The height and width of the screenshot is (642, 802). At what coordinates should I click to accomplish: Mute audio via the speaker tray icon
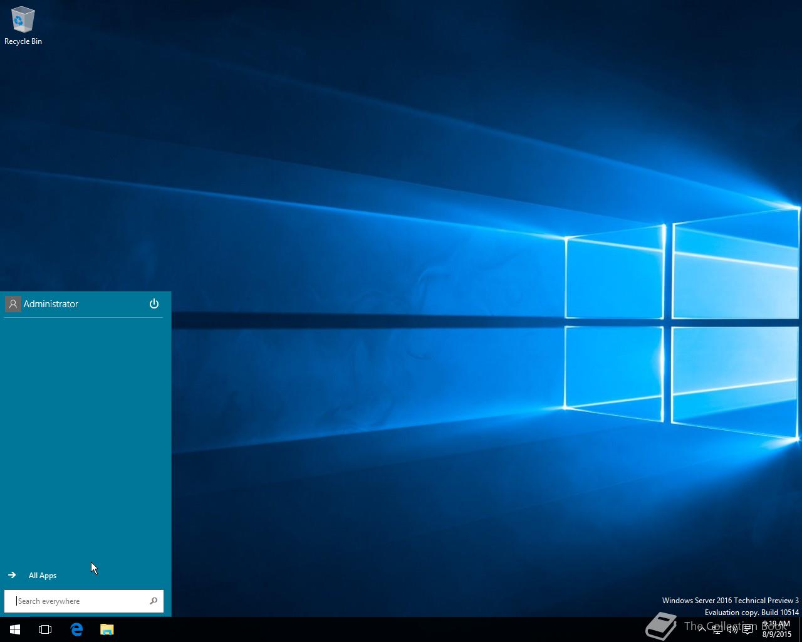[731, 629]
